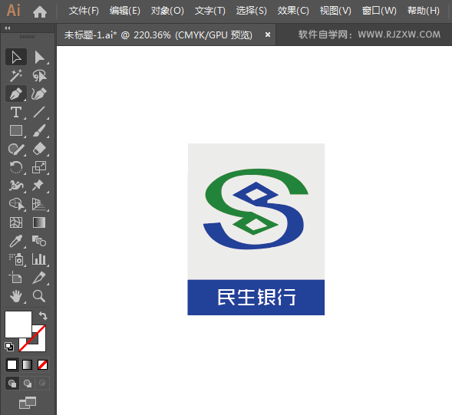Select the Symbol Sprayer tool

pos(16,259)
